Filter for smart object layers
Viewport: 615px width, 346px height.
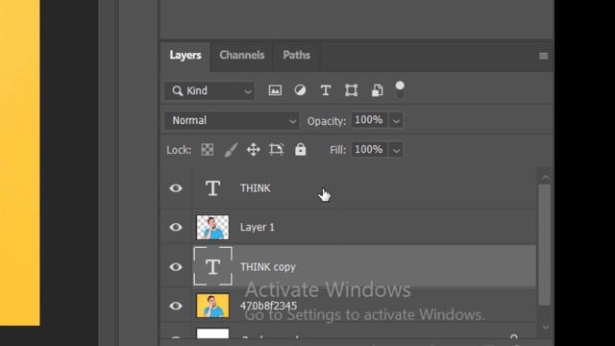[377, 90]
